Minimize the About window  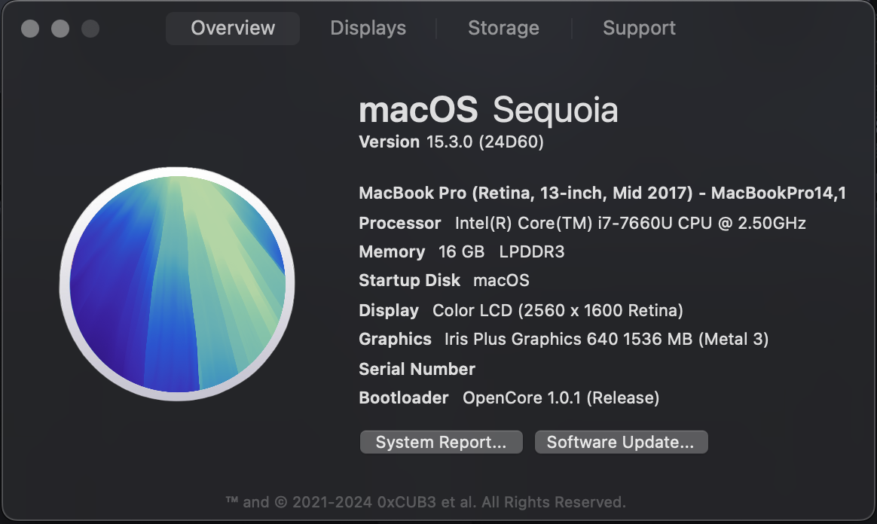tap(60, 29)
